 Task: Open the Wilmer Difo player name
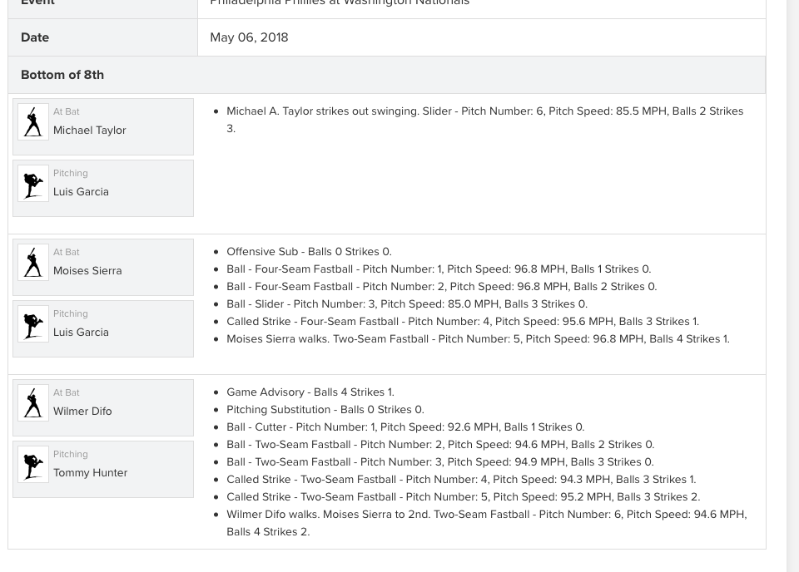pos(82,412)
